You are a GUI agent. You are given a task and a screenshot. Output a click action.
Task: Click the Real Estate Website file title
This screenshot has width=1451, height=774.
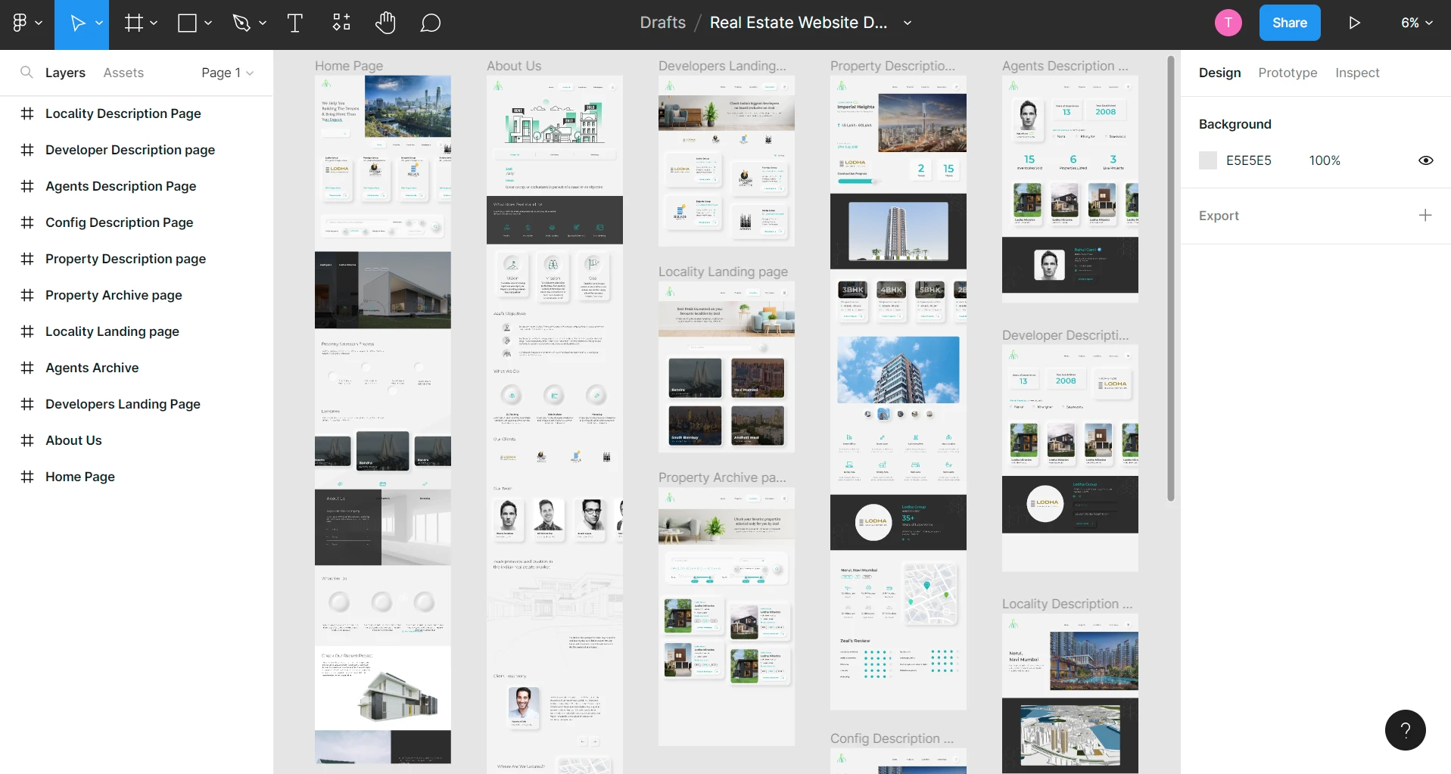tap(799, 23)
